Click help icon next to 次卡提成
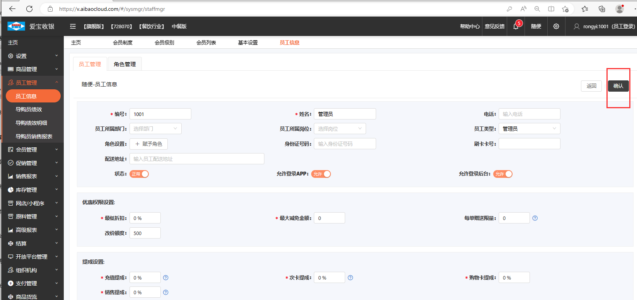 [350, 278]
